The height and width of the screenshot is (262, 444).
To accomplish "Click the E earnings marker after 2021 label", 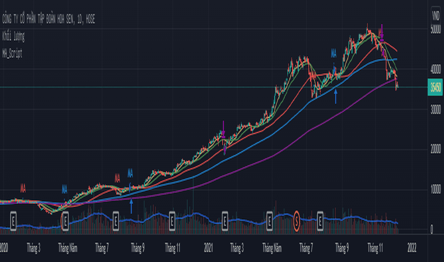I will coord(224,221).
